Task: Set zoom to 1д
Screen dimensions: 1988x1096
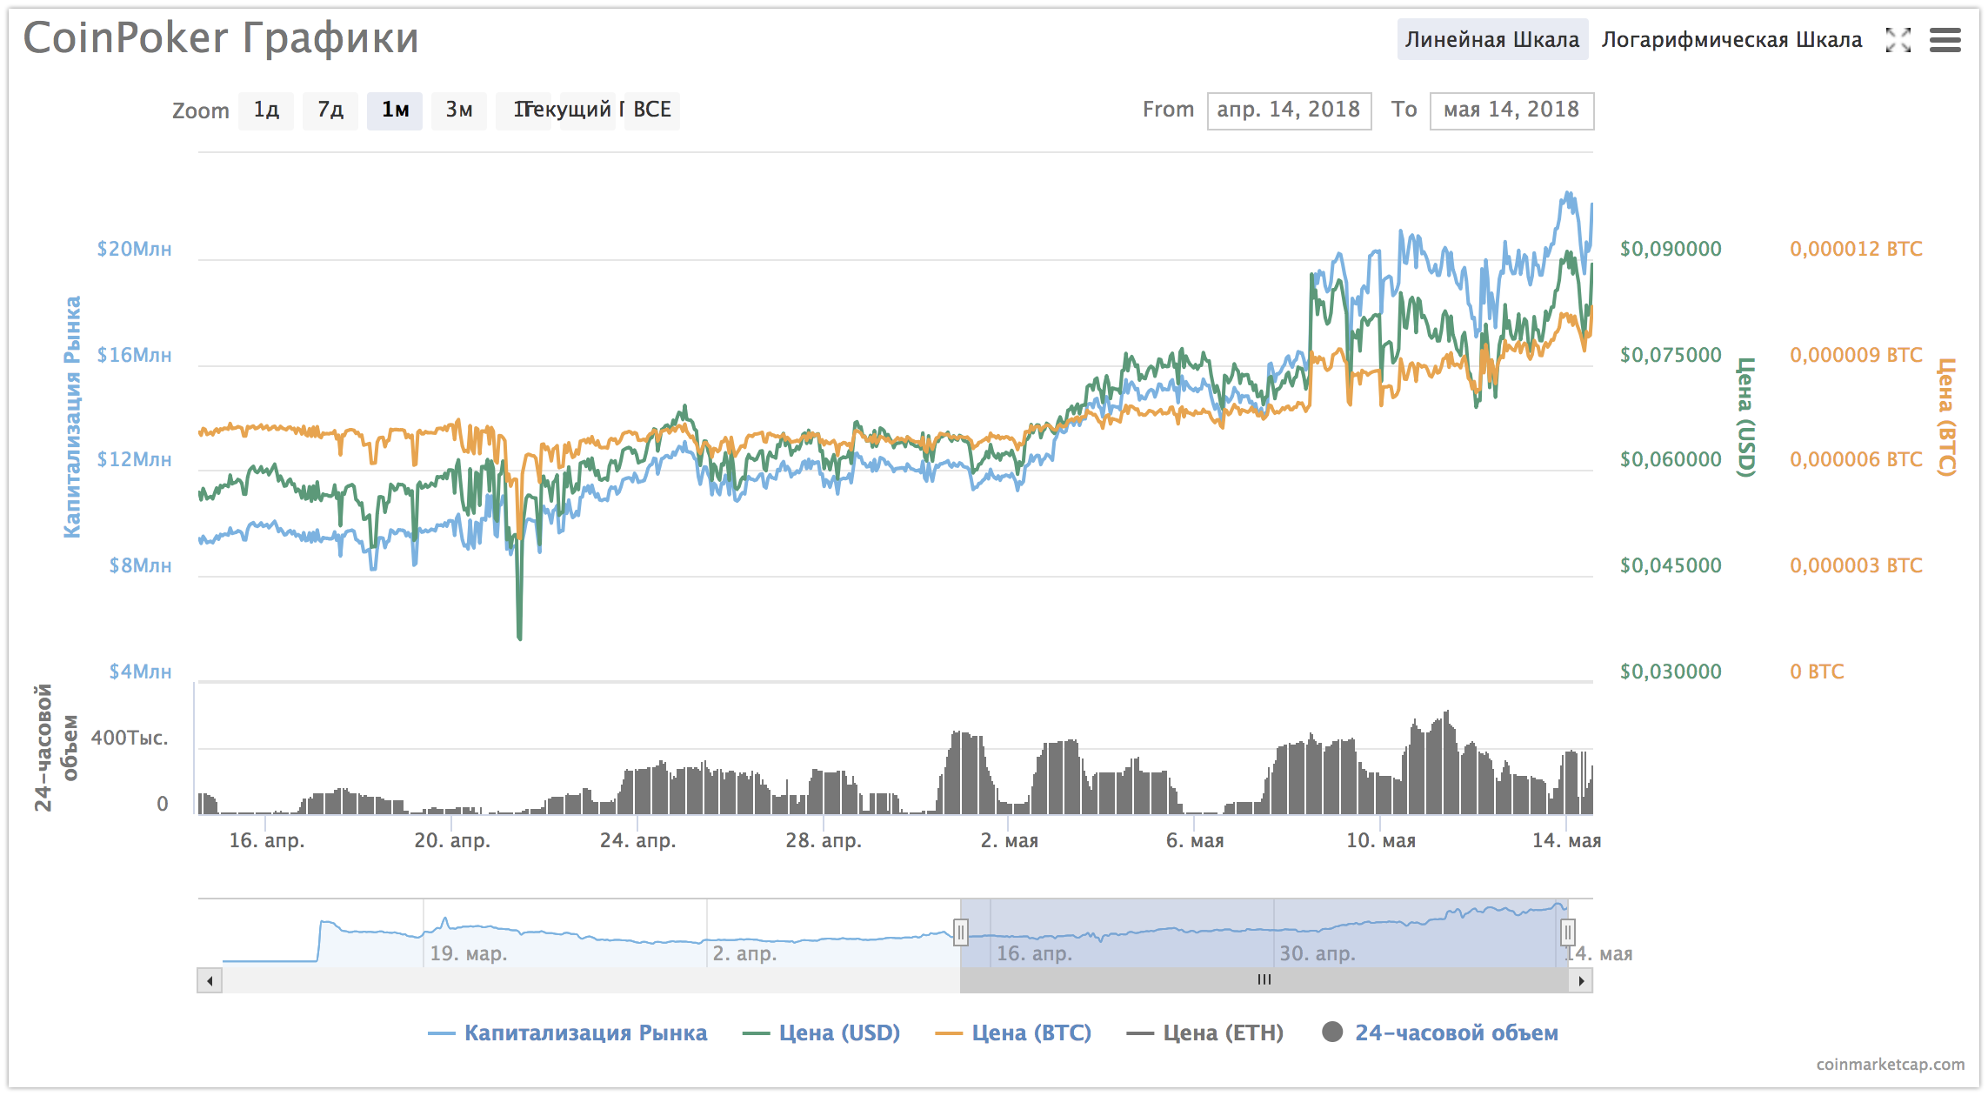Action: click(266, 110)
